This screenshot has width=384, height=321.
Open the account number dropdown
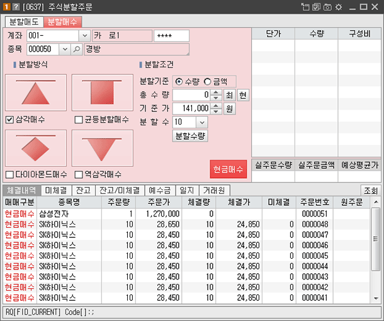85,36
